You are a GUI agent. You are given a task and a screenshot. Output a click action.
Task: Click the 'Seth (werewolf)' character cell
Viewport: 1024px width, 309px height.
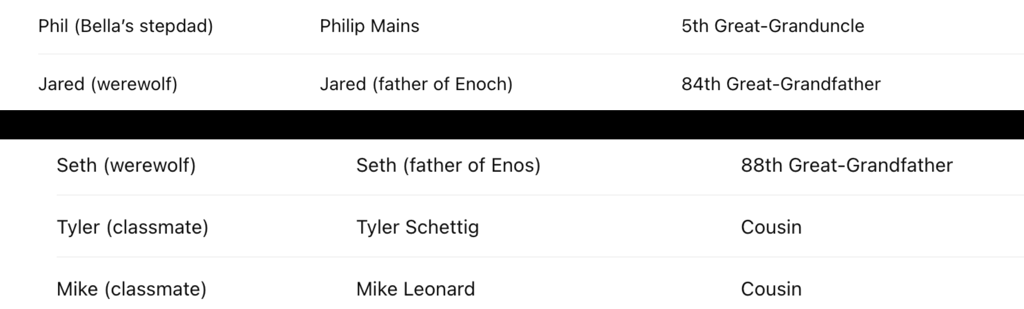(x=126, y=165)
